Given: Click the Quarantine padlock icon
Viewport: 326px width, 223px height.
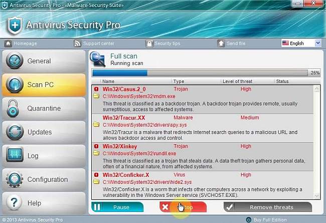Looking at the screenshot, I should coord(13,108).
